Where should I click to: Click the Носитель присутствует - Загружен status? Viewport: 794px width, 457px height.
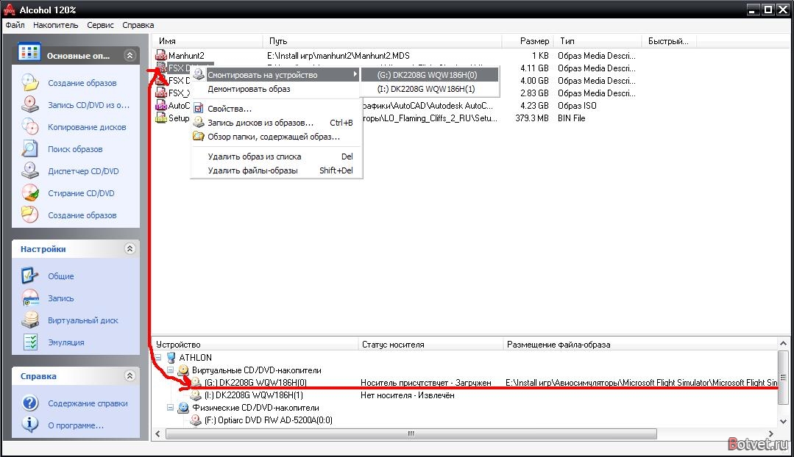(x=426, y=383)
